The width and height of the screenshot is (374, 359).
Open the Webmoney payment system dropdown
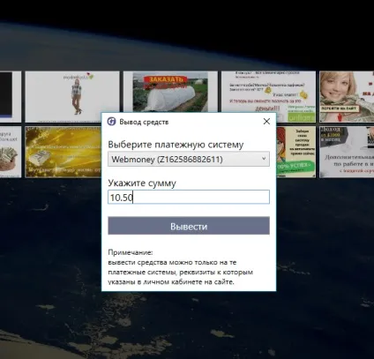click(189, 159)
